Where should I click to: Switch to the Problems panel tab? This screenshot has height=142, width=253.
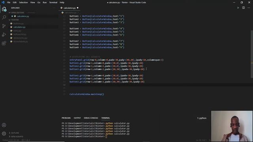click(x=66, y=118)
